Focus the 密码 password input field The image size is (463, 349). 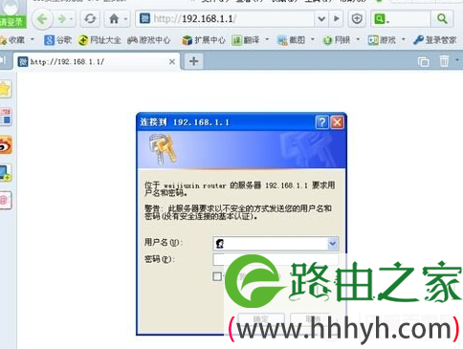click(x=276, y=259)
